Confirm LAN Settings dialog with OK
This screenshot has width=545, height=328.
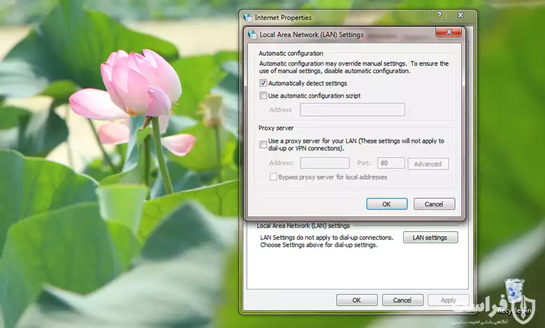tap(386, 204)
